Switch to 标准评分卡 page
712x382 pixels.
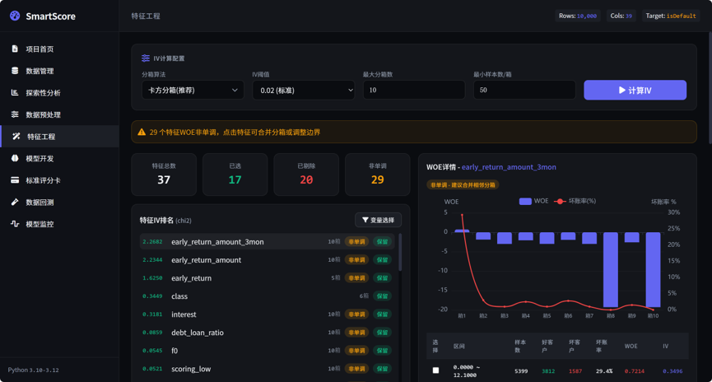coord(59,179)
